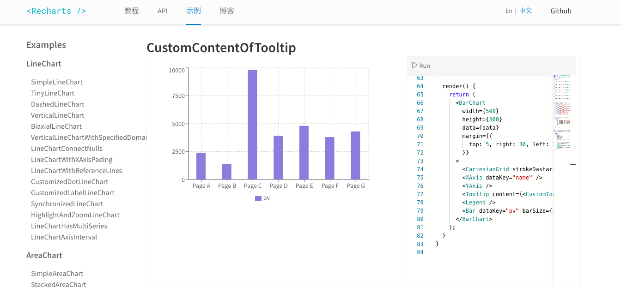Switch language to 中文
This screenshot has height=293, width=621.
click(526, 11)
